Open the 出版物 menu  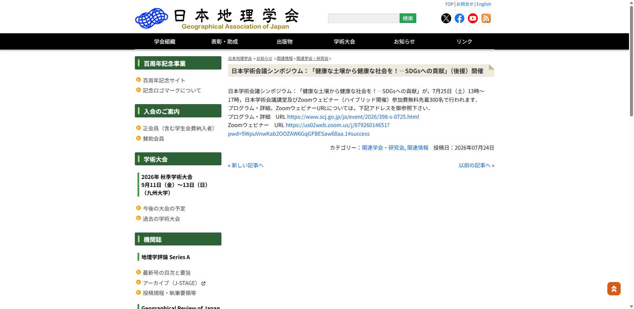(284, 42)
